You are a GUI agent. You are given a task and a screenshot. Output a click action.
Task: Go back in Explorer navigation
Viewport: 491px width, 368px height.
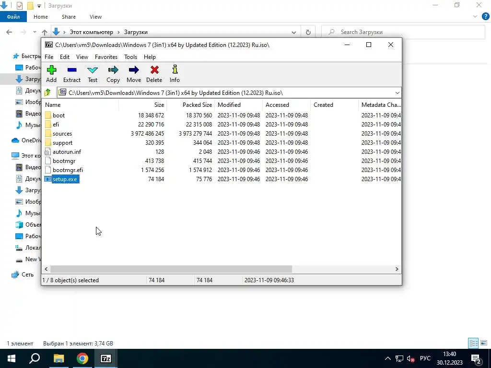click(x=9, y=32)
